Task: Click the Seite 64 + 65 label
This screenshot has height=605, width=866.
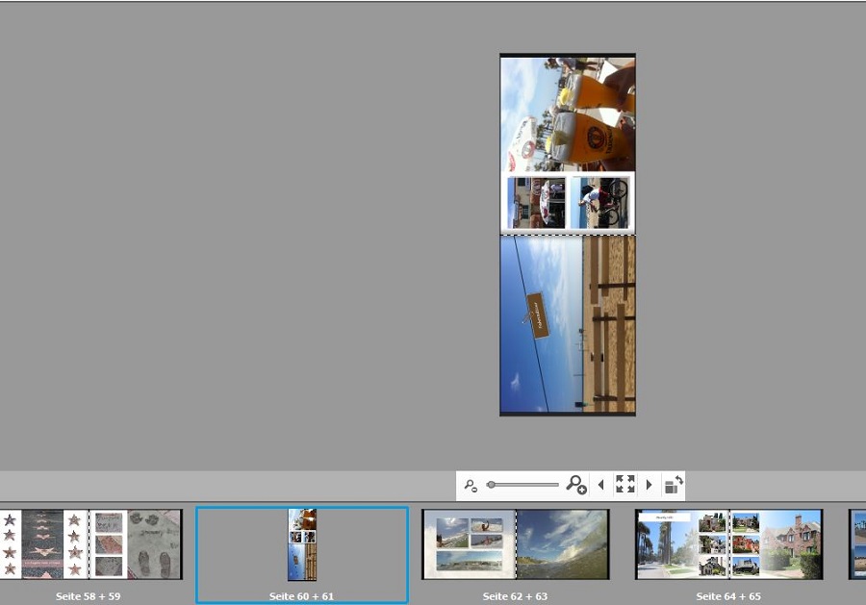Action: pos(728,596)
